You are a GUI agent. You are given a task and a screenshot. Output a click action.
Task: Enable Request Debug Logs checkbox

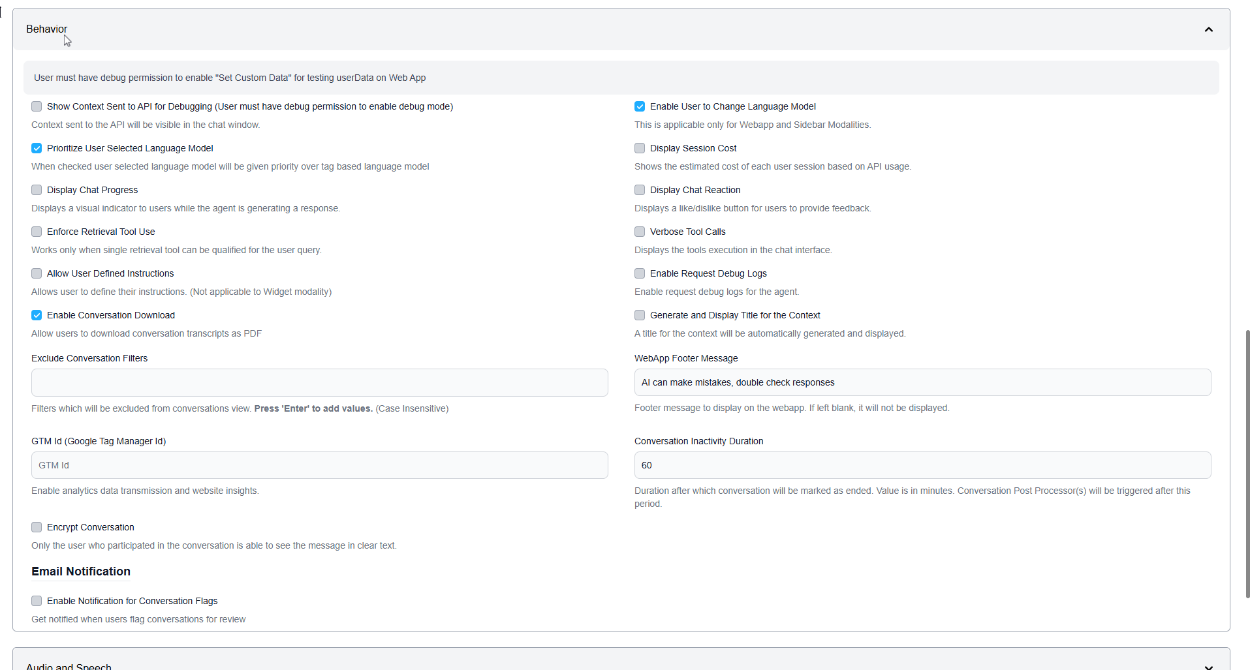click(640, 273)
